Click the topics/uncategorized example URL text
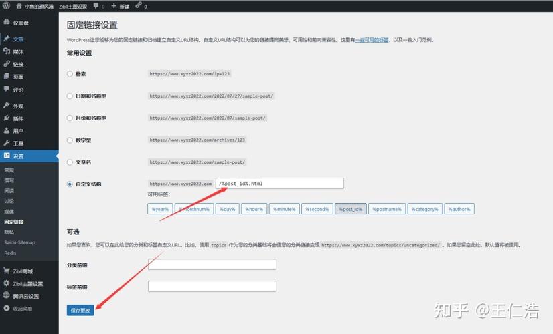The height and width of the screenshot is (334, 553). (x=380, y=245)
